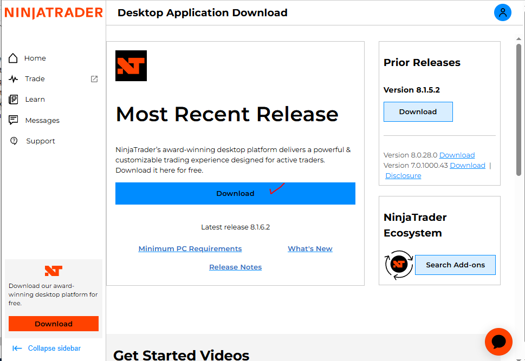525x361 pixels.
Task: Click the Trade pulse-line icon
Action: 14,79
